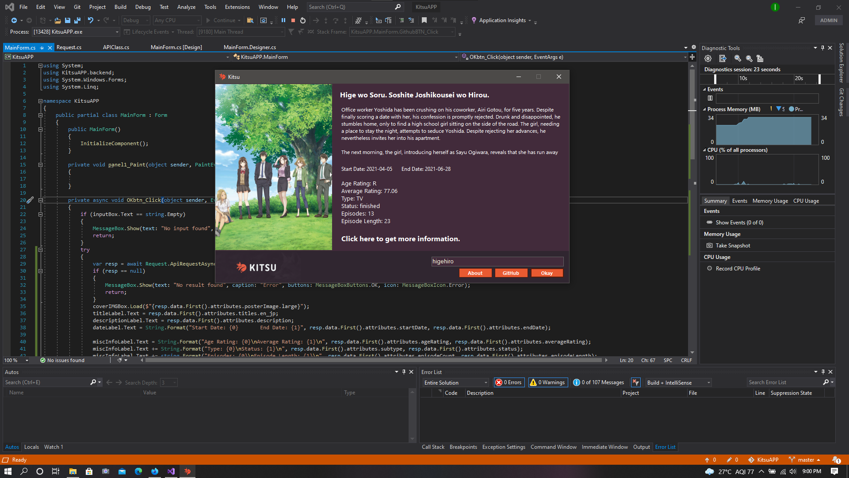Collapse the namespace KitsuAPP code region

pyautogui.click(x=40, y=101)
